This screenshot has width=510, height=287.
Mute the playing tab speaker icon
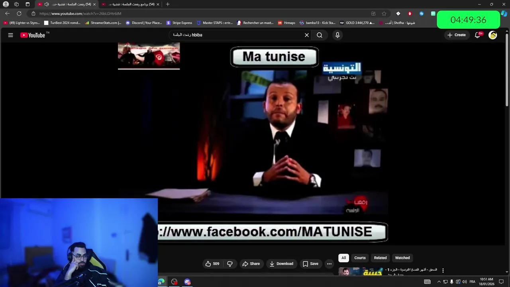point(46,4)
